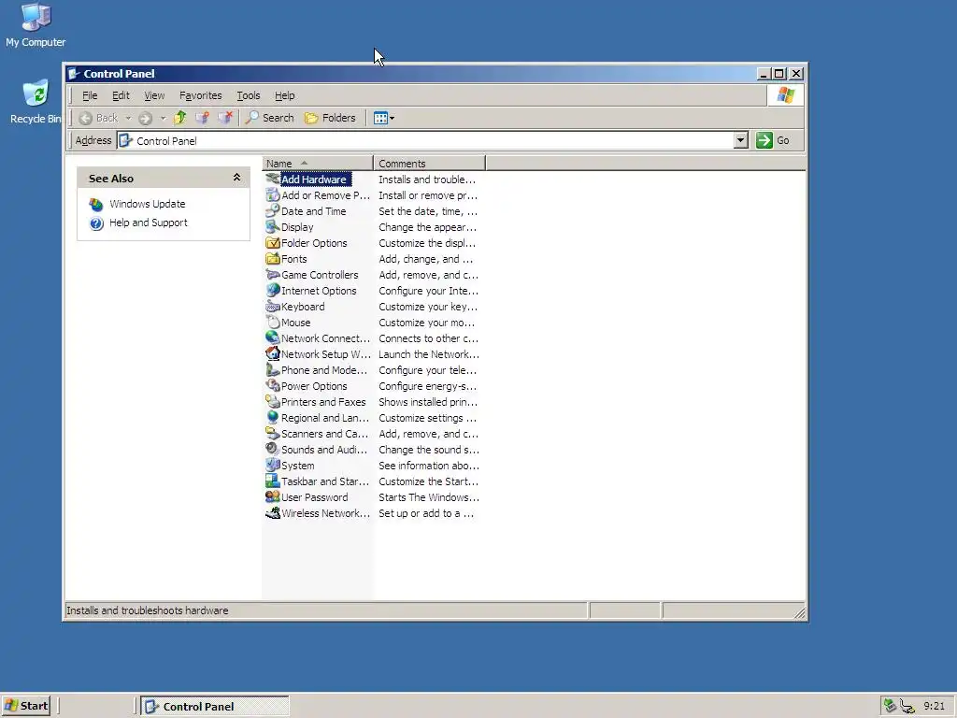Screen dimensions: 957x718
Task: Open the Add or Remove Programs icon
Action: [273, 194]
